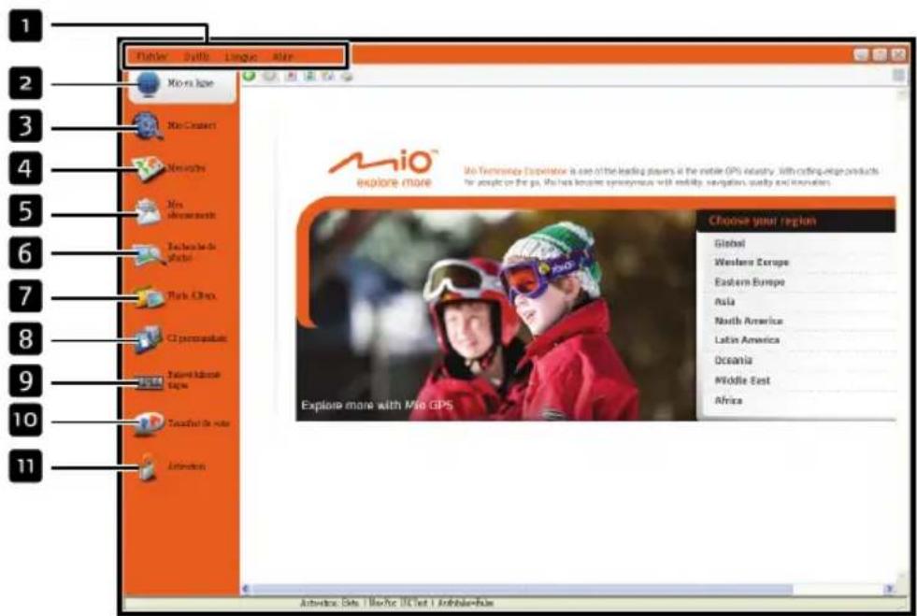
Task: Choose the Middle East region
Action: tap(742, 380)
